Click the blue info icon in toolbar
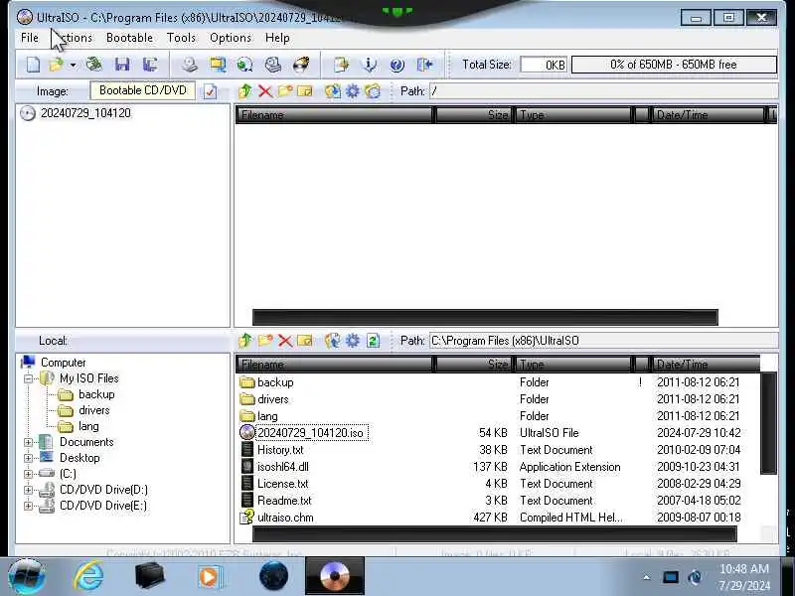This screenshot has width=795, height=596. (x=370, y=65)
